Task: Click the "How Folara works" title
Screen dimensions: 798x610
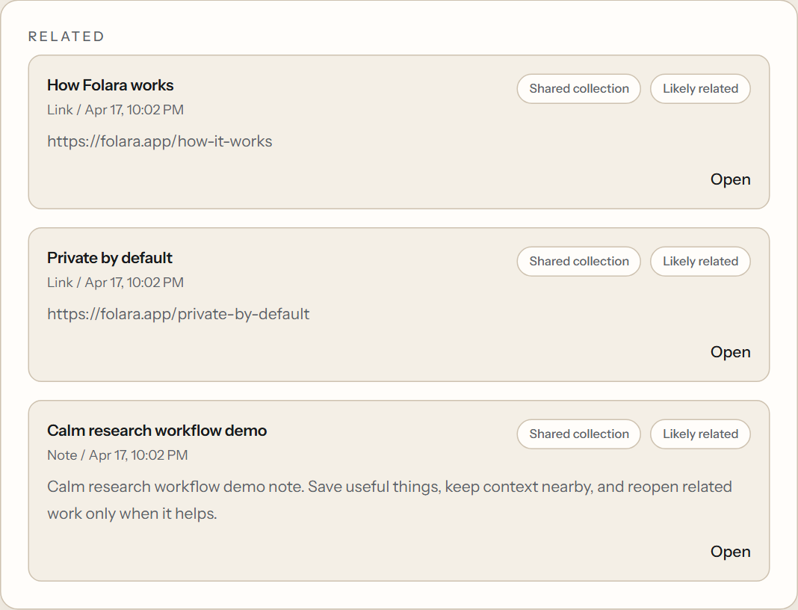Action: click(110, 85)
